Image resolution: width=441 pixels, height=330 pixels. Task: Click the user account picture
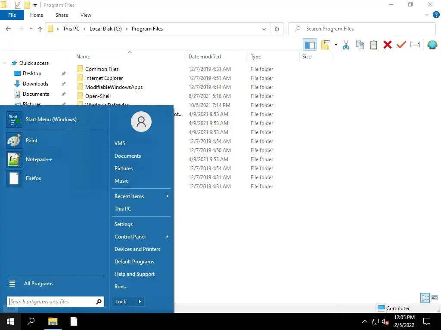(141, 122)
